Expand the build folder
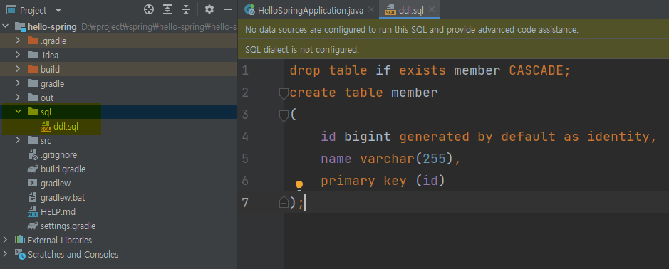 point(18,69)
